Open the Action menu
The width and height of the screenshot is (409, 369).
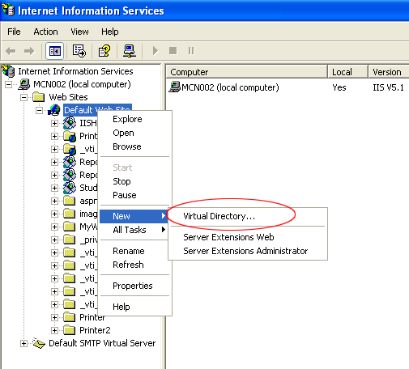[x=45, y=32]
